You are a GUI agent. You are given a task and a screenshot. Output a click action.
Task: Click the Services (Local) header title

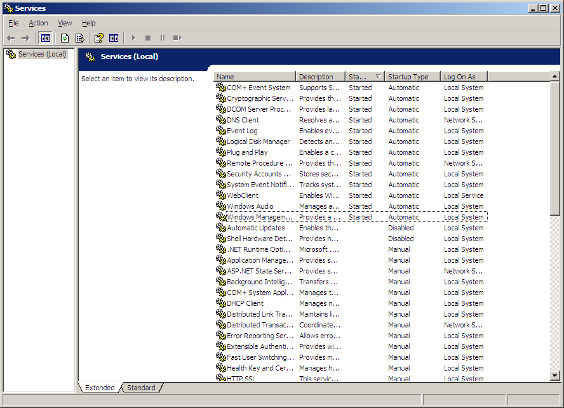point(130,56)
